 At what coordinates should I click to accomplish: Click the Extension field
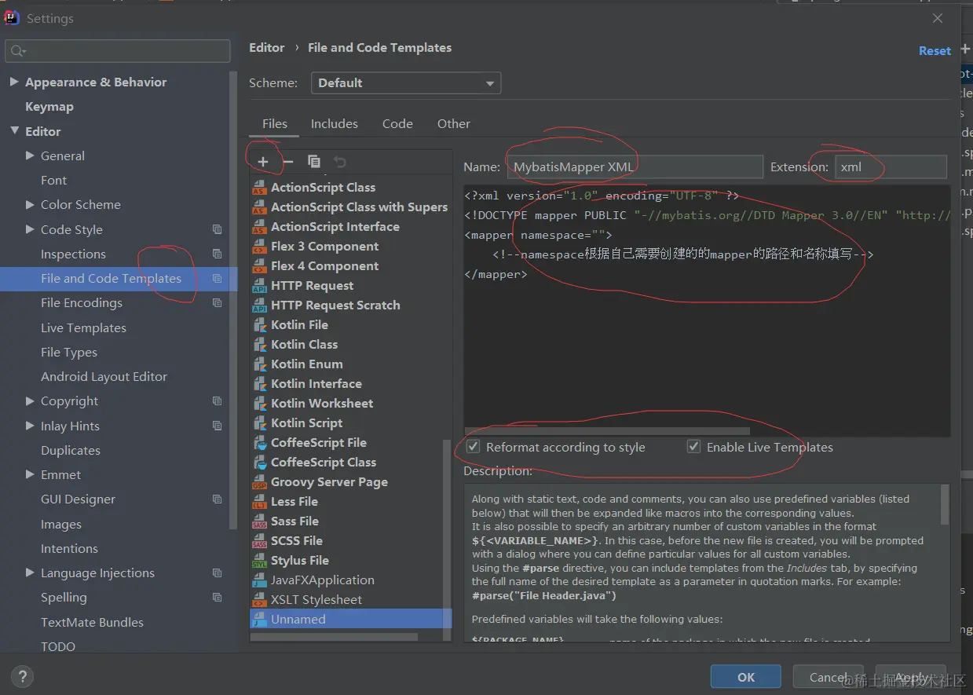pos(891,166)
